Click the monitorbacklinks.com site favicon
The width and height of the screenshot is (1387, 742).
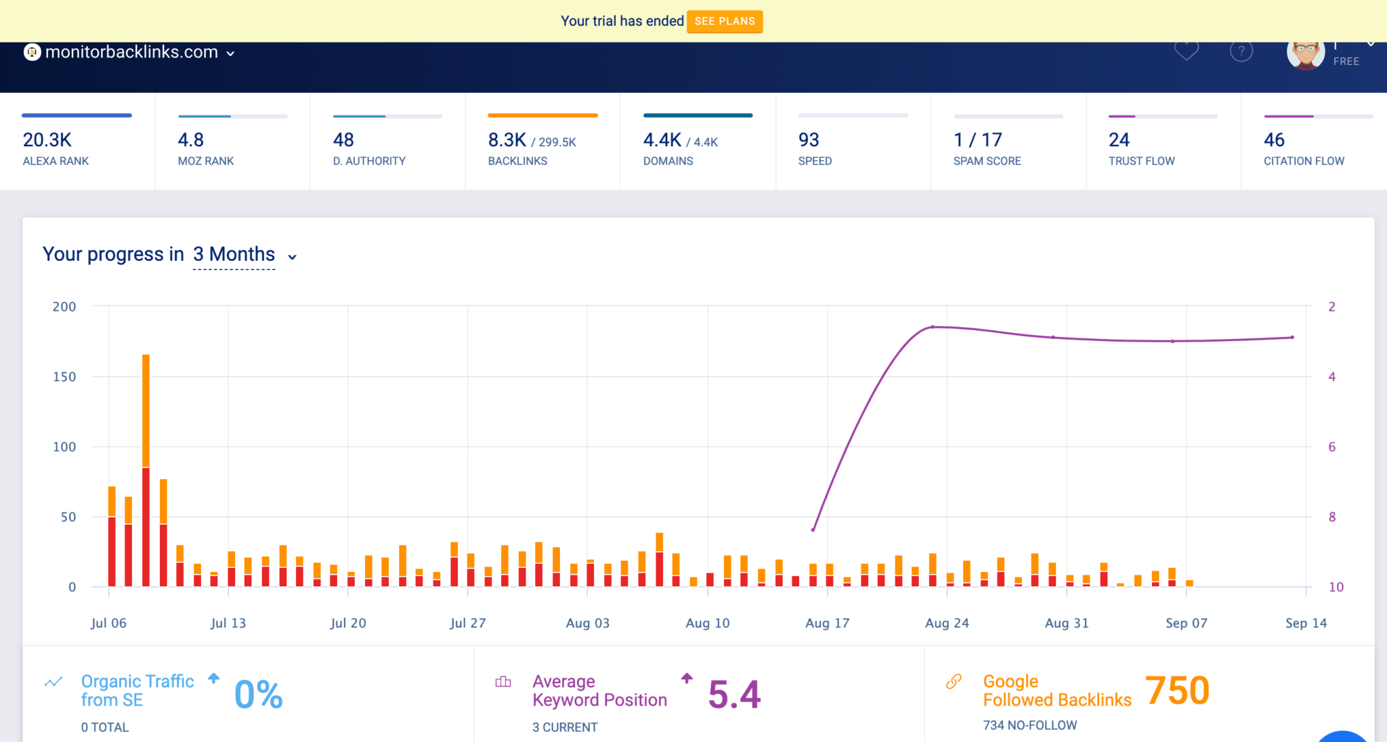click(x=32, y=52)
